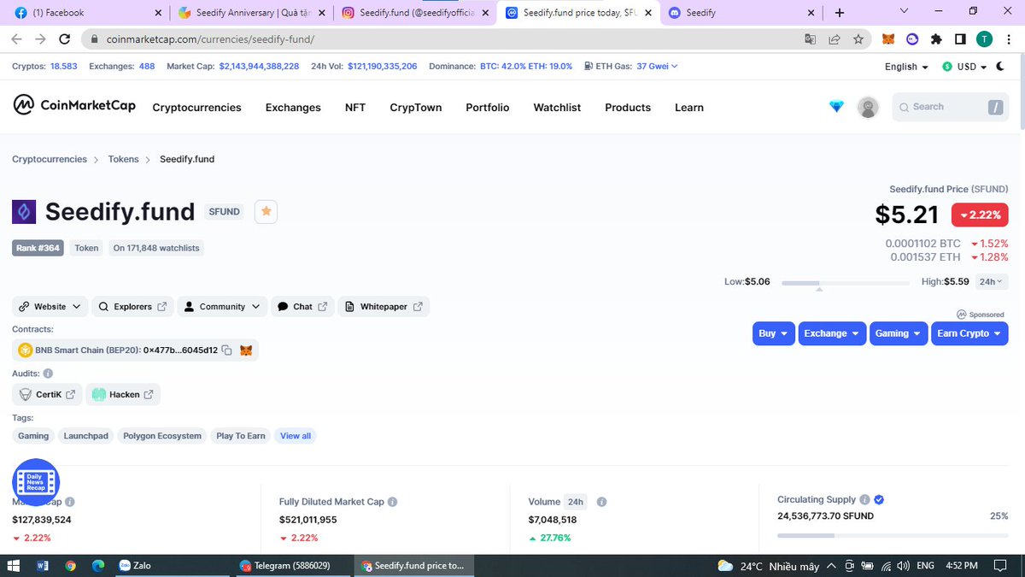Add token to MetaMask fox icon
Screen dimensions: 1025x577
tap(246, 350)
